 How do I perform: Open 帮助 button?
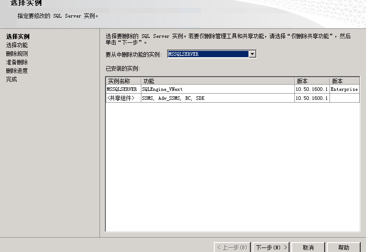(343, 247)
